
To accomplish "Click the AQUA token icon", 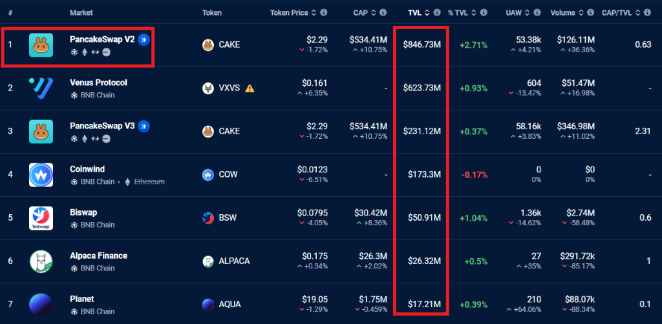I will tap(208, 305).
